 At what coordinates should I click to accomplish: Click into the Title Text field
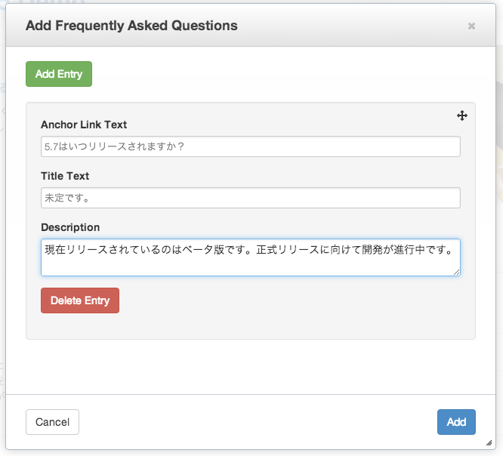pos(250,198)
